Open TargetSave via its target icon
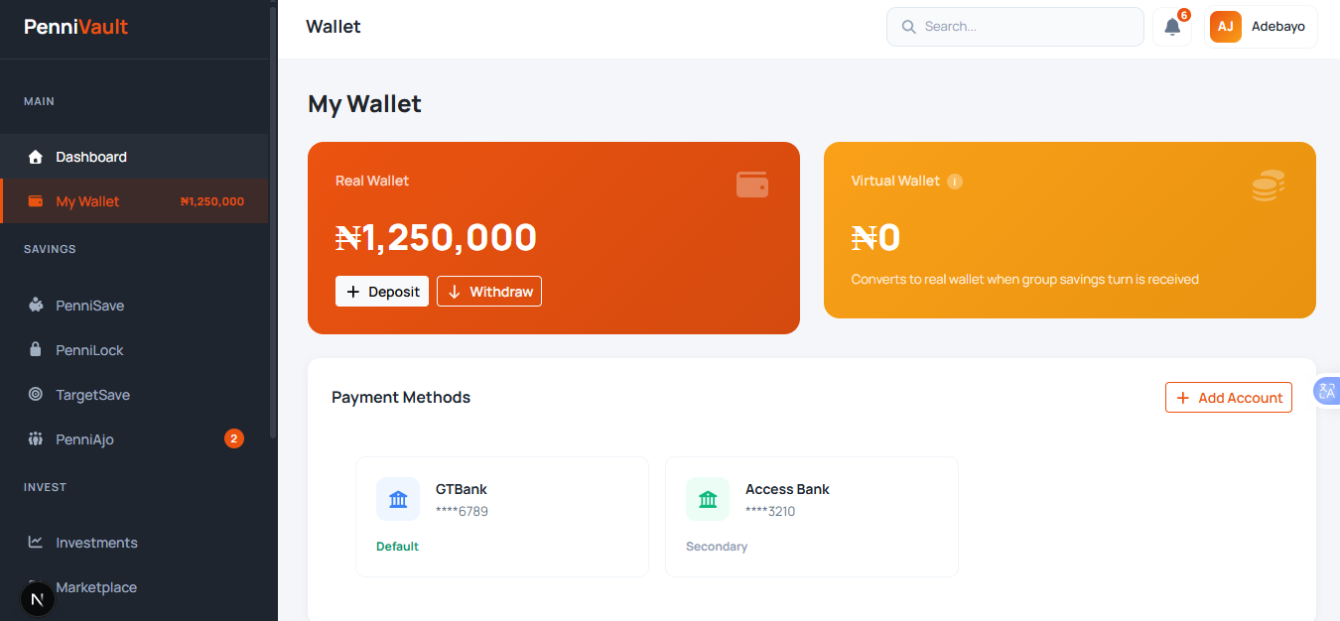The image size is (1340, 621). [36, 394]
